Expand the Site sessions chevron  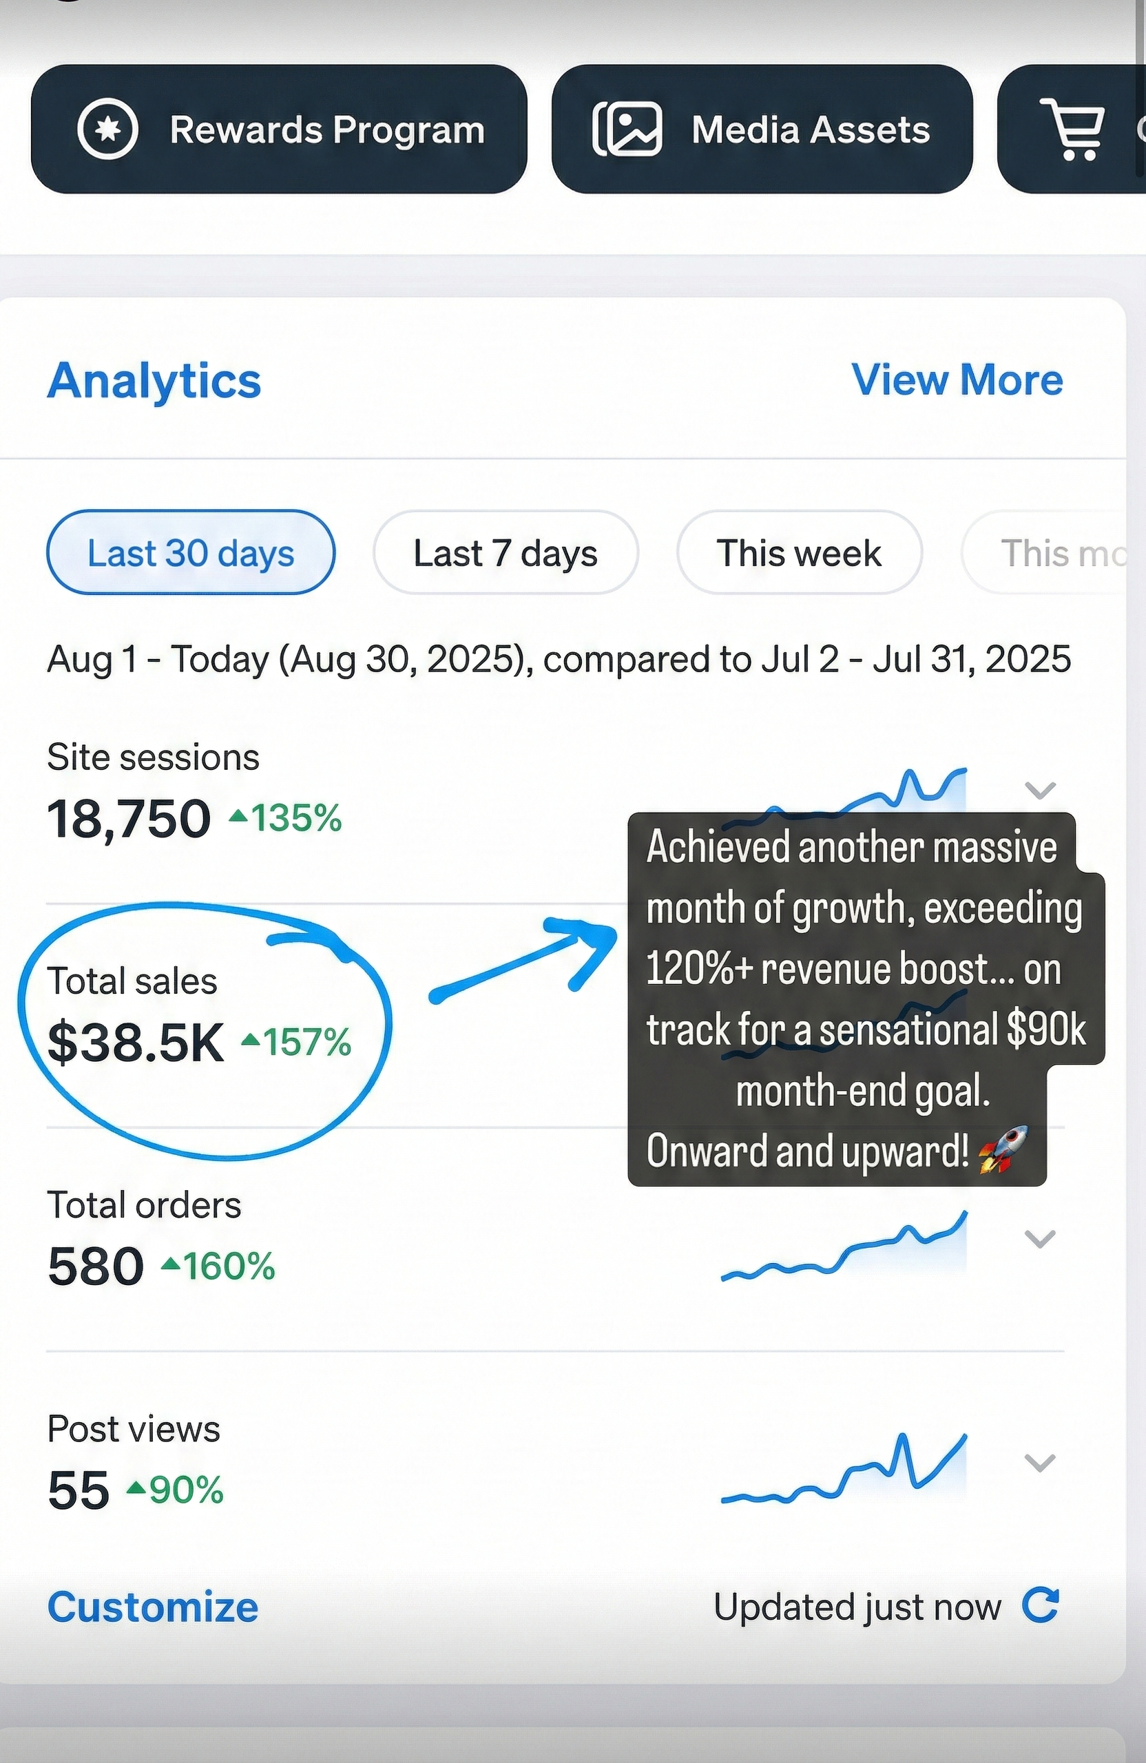tap(1039, 791)
